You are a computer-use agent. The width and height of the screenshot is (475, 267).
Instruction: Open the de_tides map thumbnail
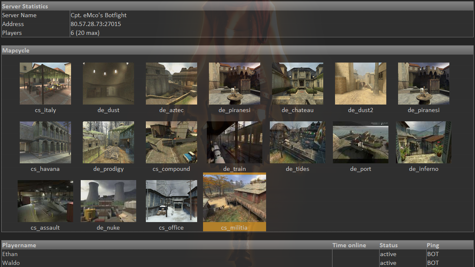point(298,142)
